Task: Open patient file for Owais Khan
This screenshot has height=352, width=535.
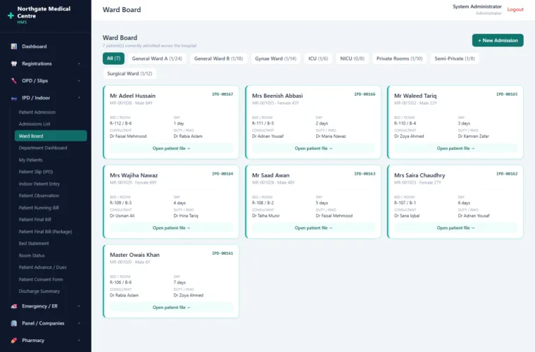Action: click(171, 308)
